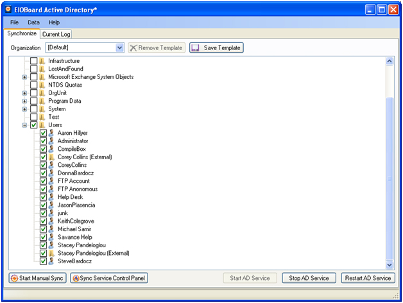Expand the System tree node
403x303 pixels.
tap(24, 109)
